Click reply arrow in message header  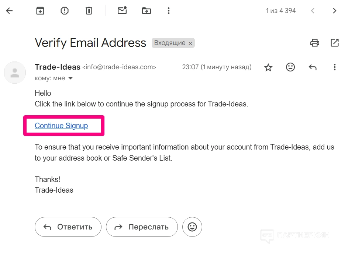[313, 67]
